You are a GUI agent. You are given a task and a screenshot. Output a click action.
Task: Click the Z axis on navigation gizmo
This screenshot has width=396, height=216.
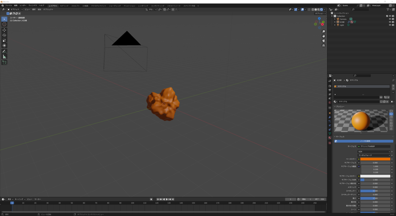click(x=319, y=18)
